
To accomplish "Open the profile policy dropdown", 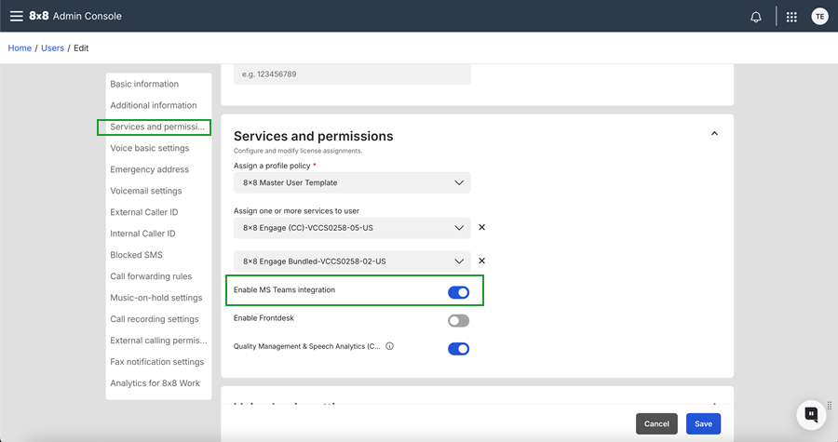I will [x=352, y=182].
